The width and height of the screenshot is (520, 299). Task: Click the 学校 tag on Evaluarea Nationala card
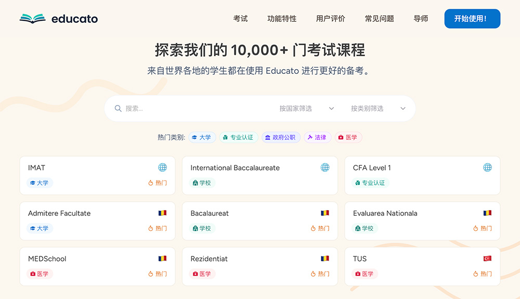365,228
